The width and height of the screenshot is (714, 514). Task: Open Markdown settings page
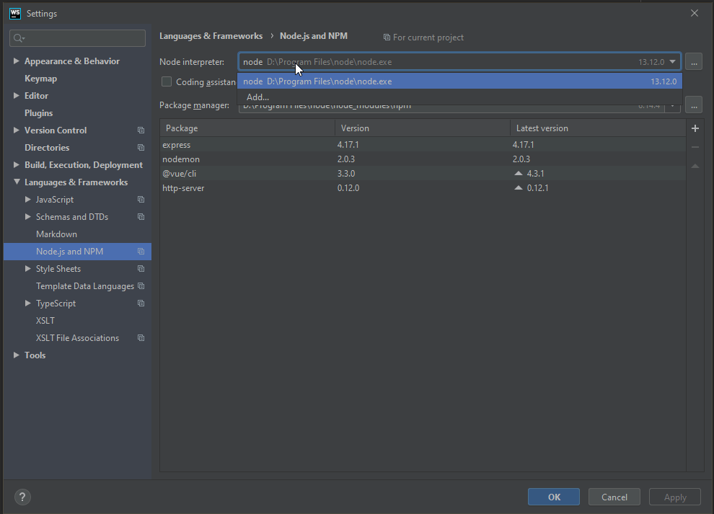pos(56,234)
